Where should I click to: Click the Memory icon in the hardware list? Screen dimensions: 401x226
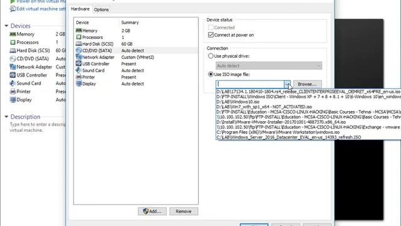(x=79, y=31)
